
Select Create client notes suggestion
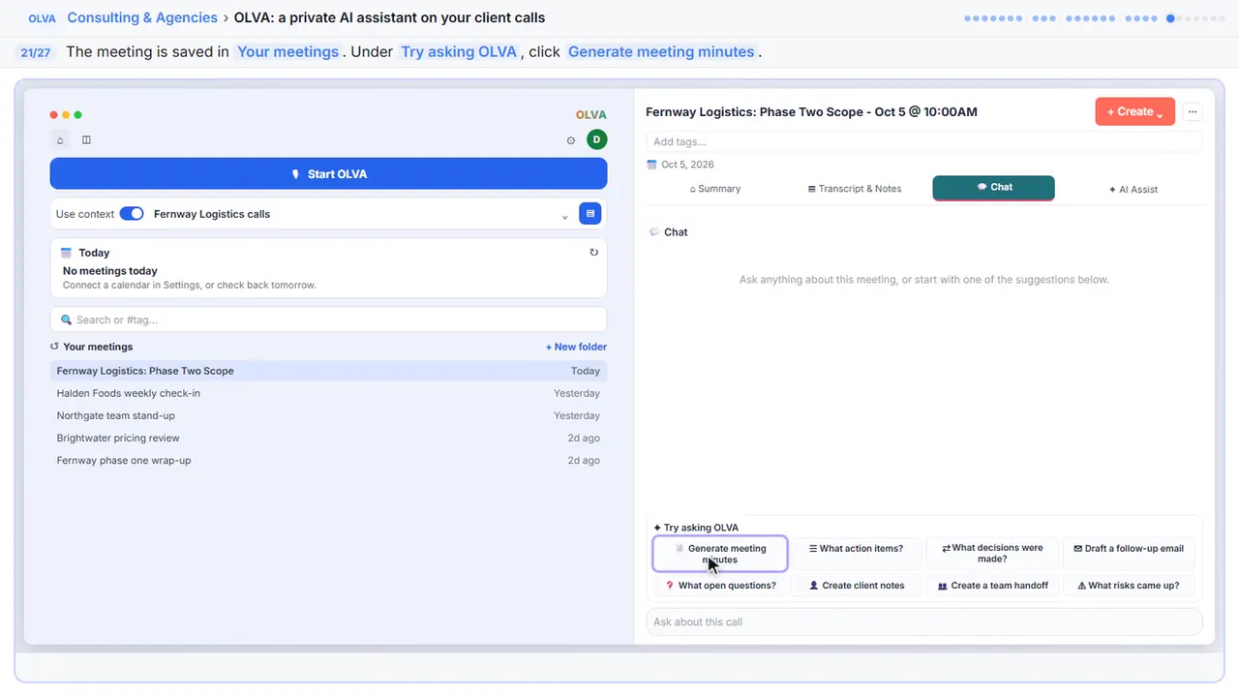point(856,586)
